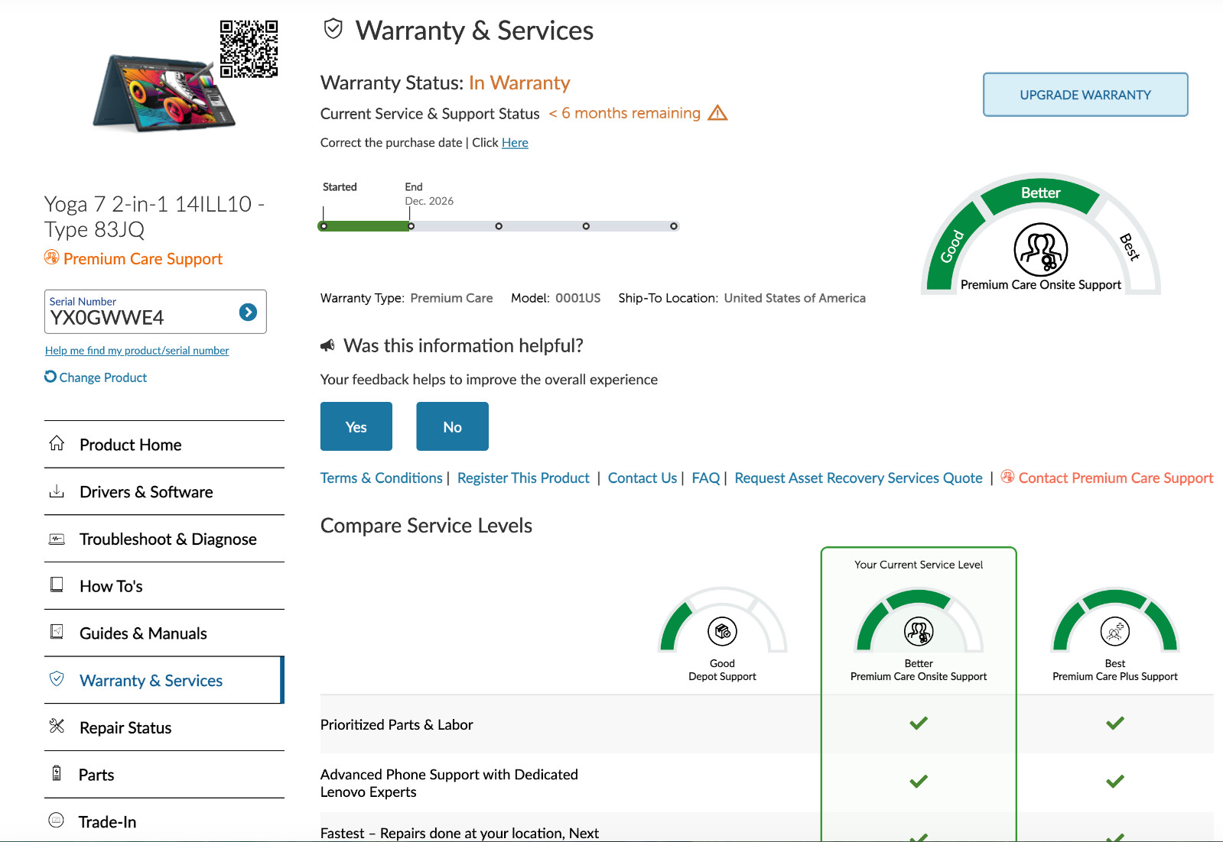Open Guides & Manuals page

tap(164, 633)
